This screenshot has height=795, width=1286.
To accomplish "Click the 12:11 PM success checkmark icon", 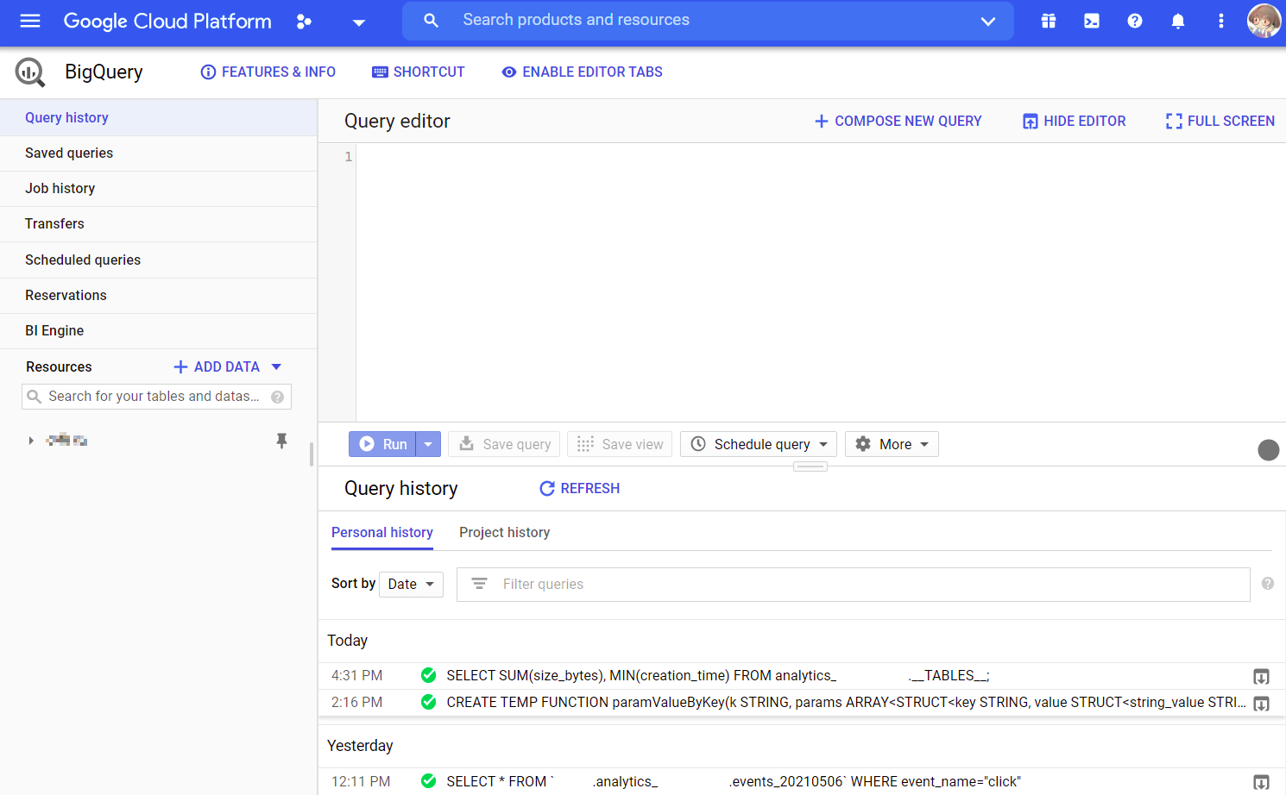I will tap(428, 781).
